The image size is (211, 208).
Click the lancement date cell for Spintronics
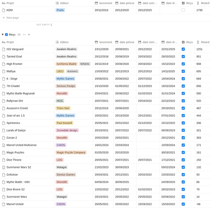click(103, 123)
